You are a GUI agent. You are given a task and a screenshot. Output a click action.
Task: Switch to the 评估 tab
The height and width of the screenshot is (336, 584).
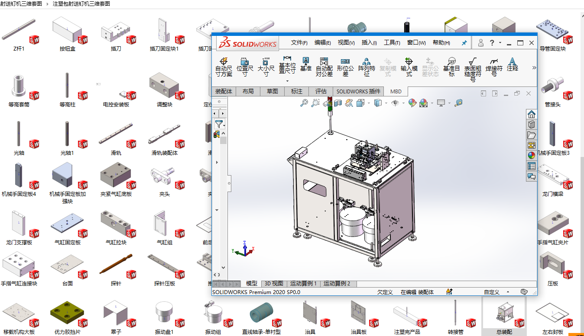(x=321, y=91)
